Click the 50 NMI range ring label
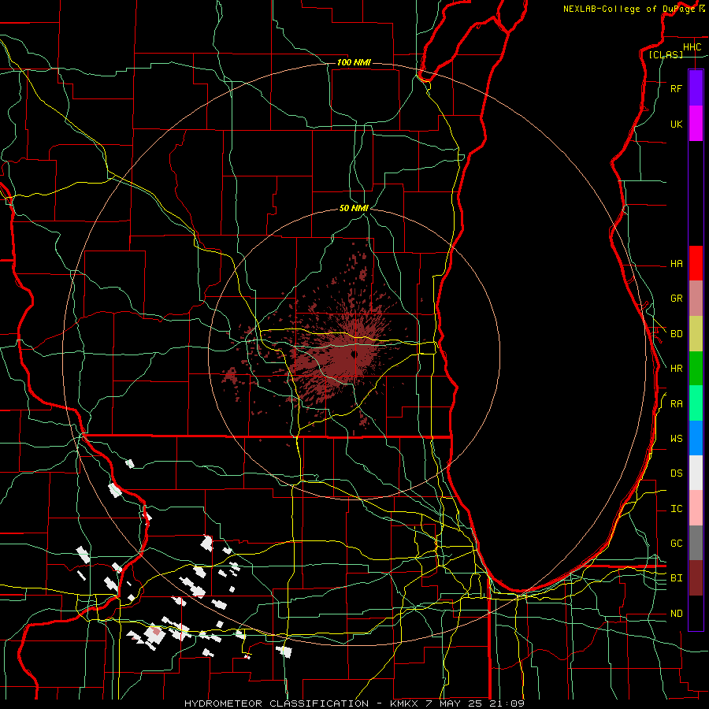The width and height of the screenshot is (709, 709). point(354,208)
